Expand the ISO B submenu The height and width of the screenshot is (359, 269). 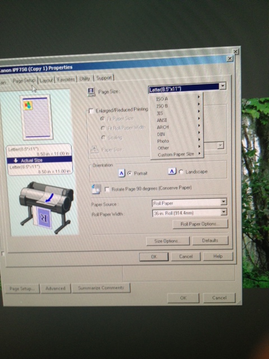[177, 105]
